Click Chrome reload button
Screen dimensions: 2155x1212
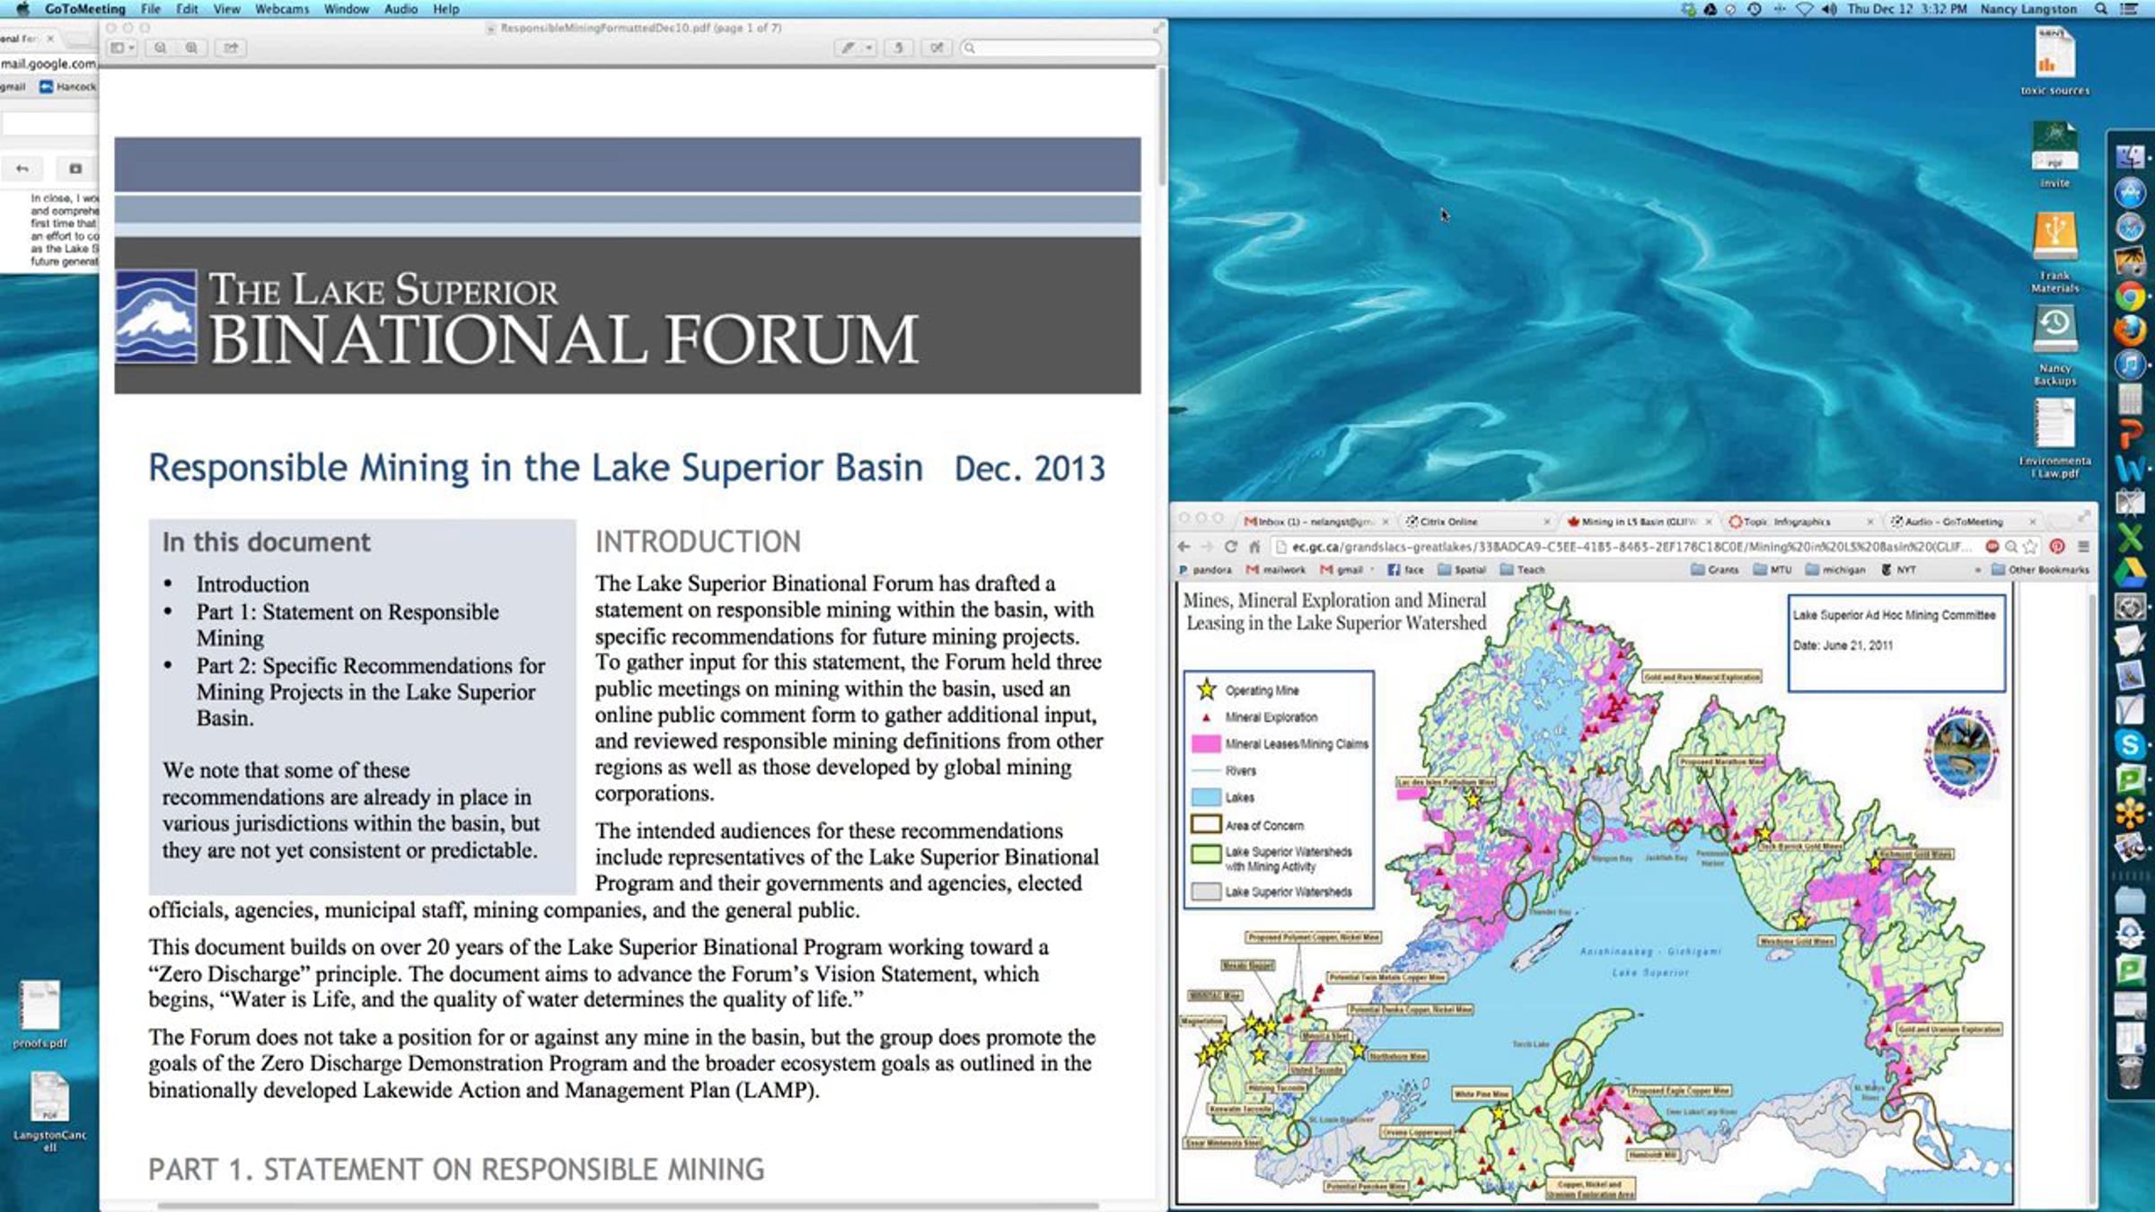click(1230, 547)
